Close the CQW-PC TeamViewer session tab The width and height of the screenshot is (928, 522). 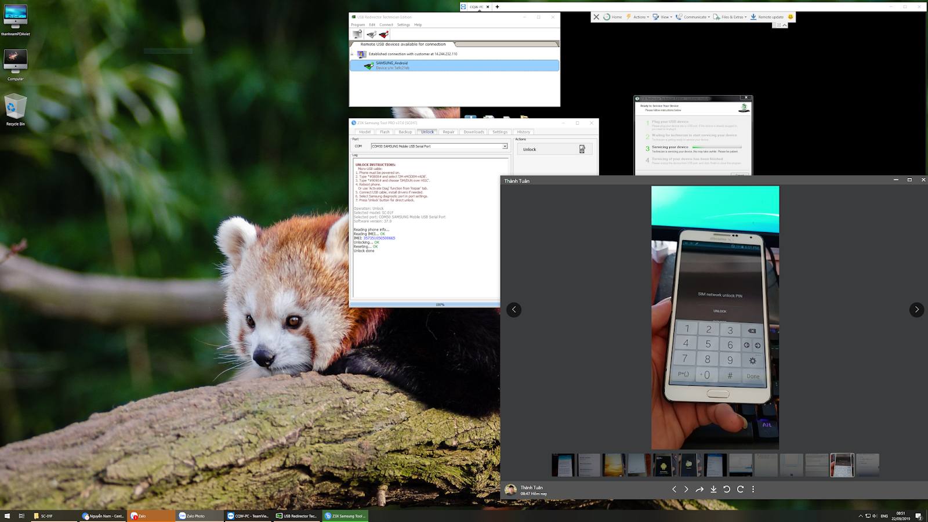pyautogui.click(x=488, y=7)
